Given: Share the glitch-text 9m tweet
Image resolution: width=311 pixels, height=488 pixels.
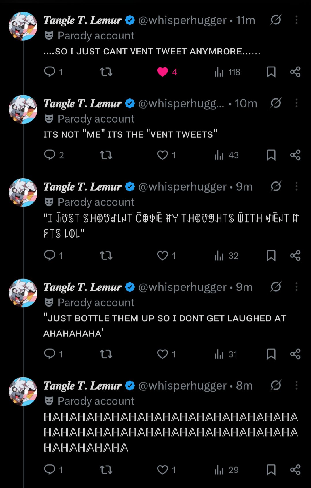Looking at the screenshot, I should (x=295, y=255).
